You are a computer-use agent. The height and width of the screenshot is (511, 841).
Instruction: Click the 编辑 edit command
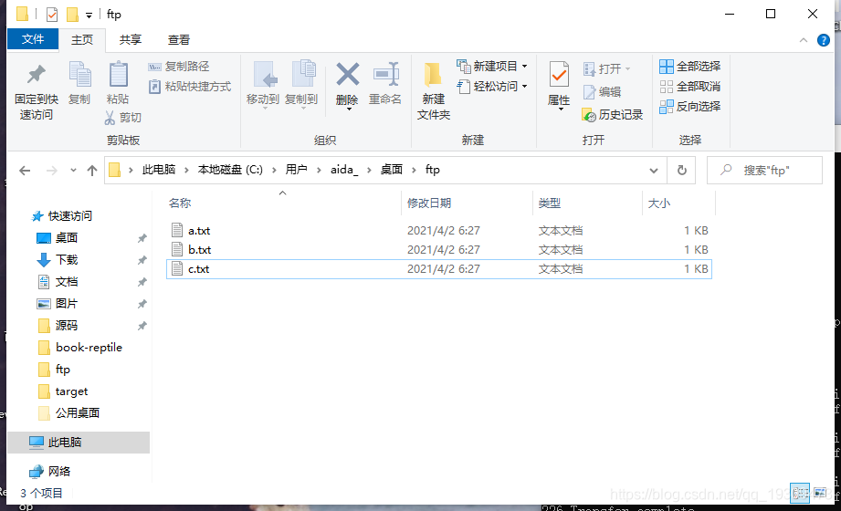(x=602, y=92)
